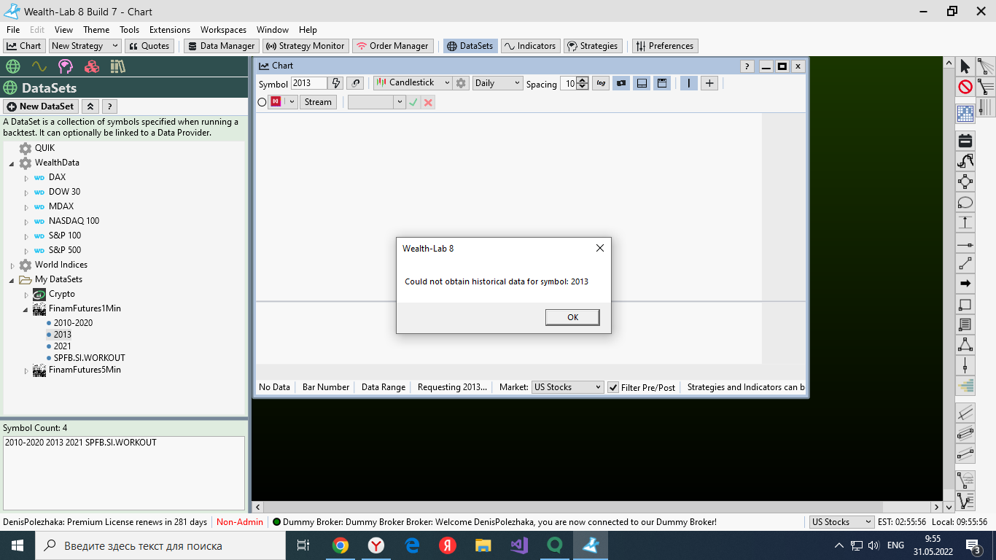The width and height of the screenshot is (996, 560).
Task: Click the Symbol input field
Action: tap(309, 83)
